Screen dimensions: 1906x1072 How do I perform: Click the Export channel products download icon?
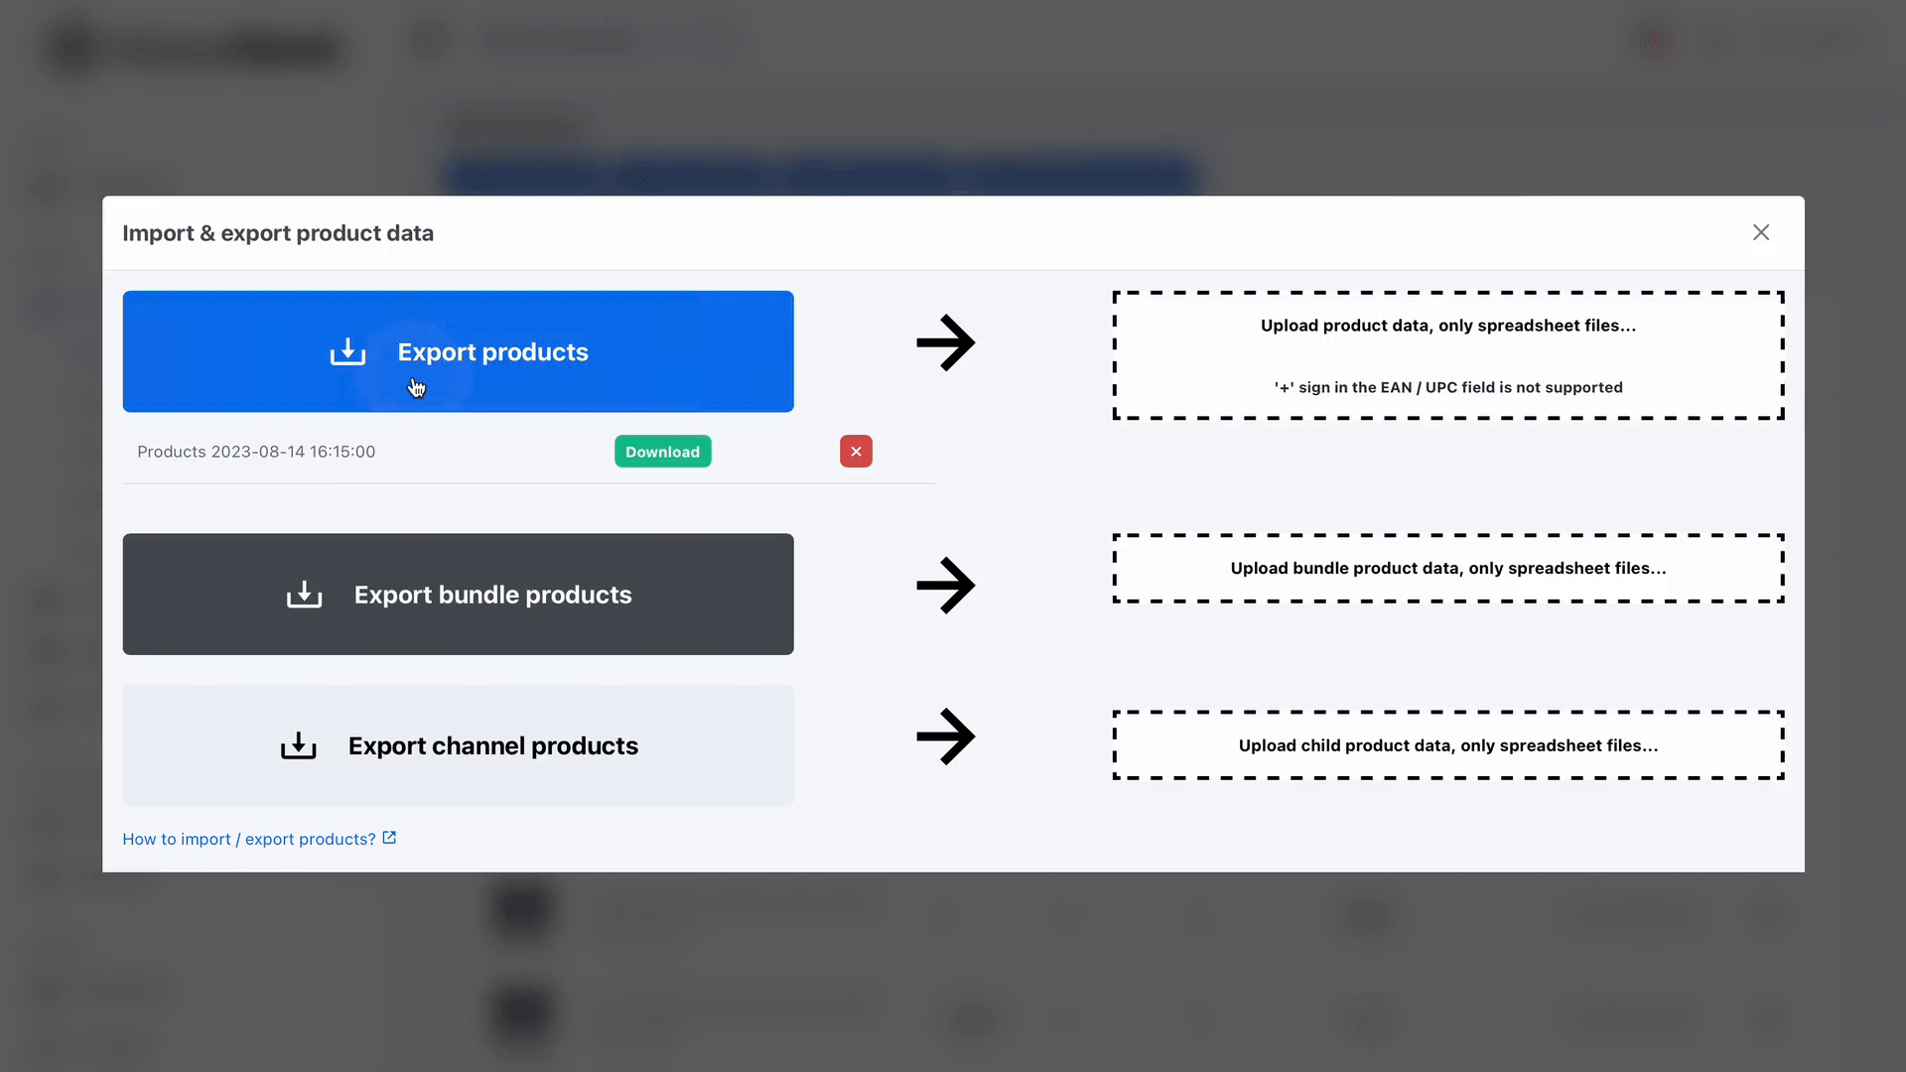[x=299, y=746]
